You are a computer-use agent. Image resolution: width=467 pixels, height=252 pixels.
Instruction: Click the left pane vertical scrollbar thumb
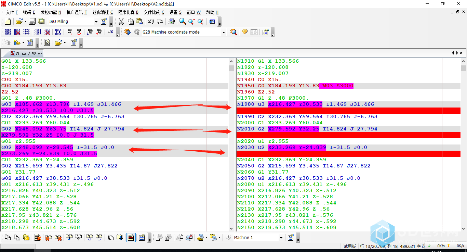tap(231, 68)
